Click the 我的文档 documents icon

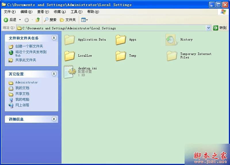coord(11,88)
